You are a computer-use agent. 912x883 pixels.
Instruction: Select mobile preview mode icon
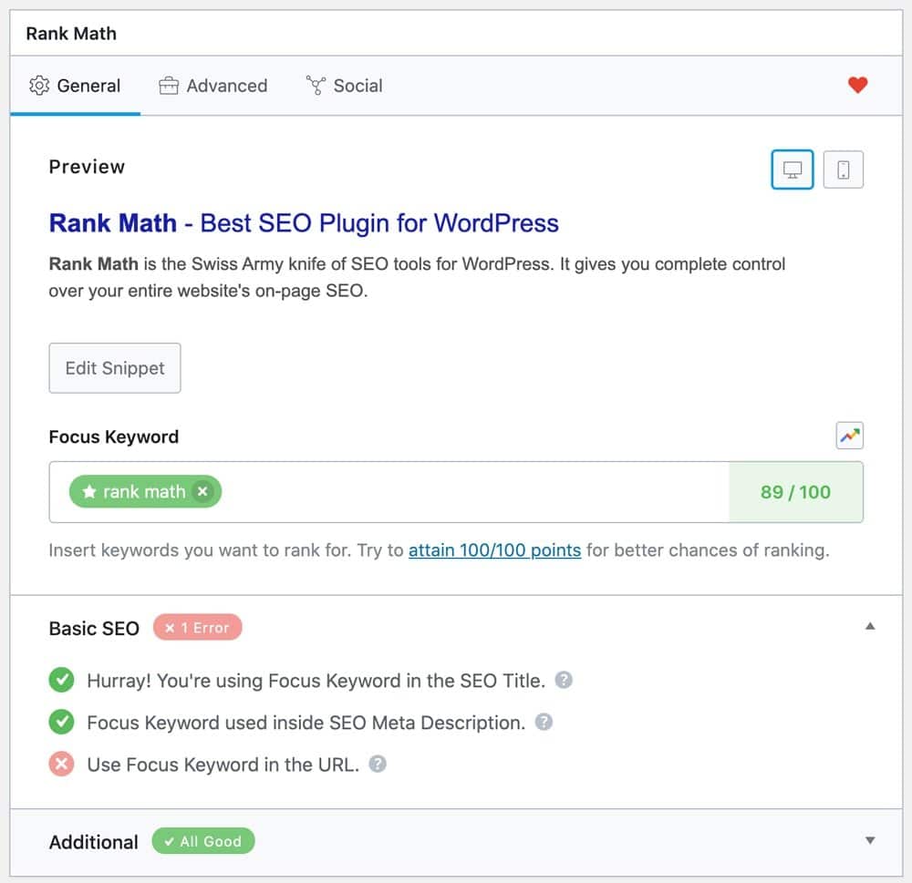(844, 169)
